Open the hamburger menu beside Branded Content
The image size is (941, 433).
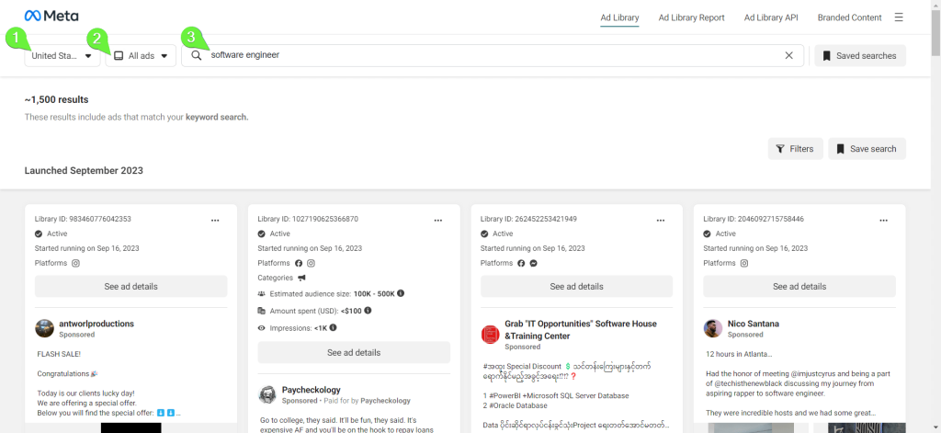click(899, 17)
